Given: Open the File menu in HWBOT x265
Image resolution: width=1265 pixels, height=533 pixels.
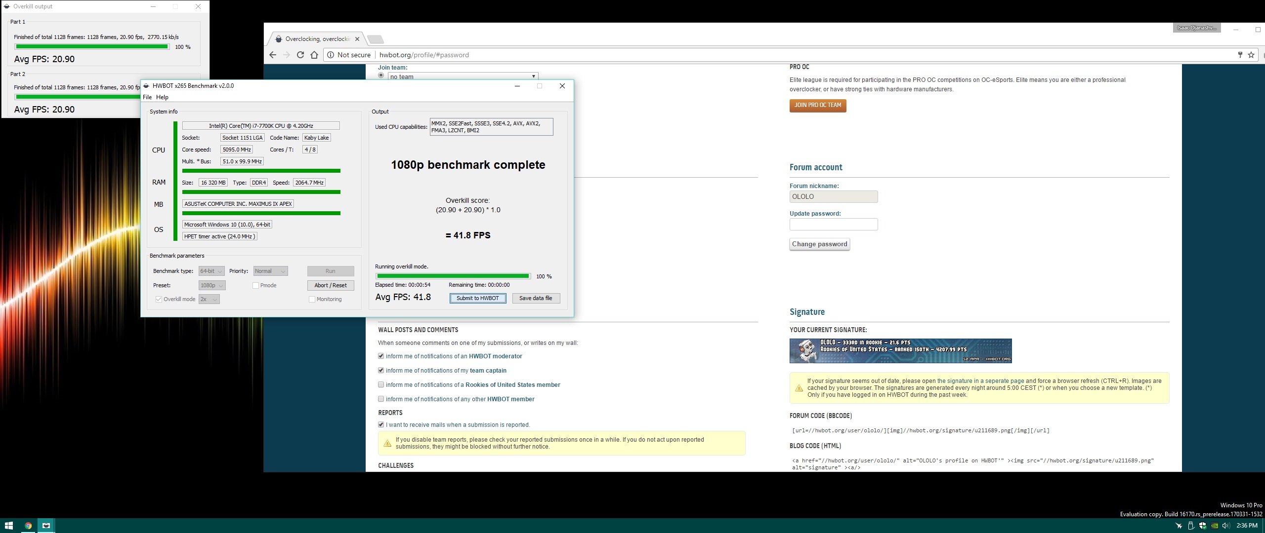Looking at the screenshot, I should click(147, 97).
